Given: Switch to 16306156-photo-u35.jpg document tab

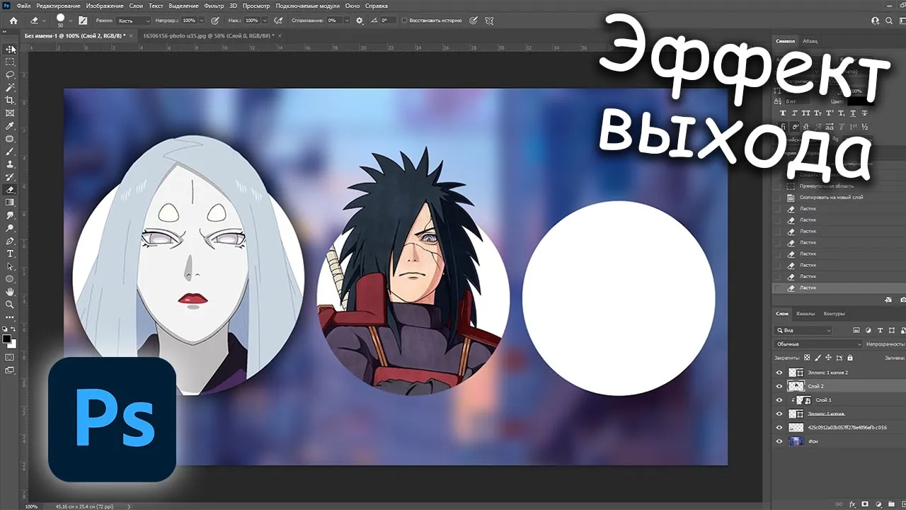Looking at the screenshot, I should pos(207,35).
